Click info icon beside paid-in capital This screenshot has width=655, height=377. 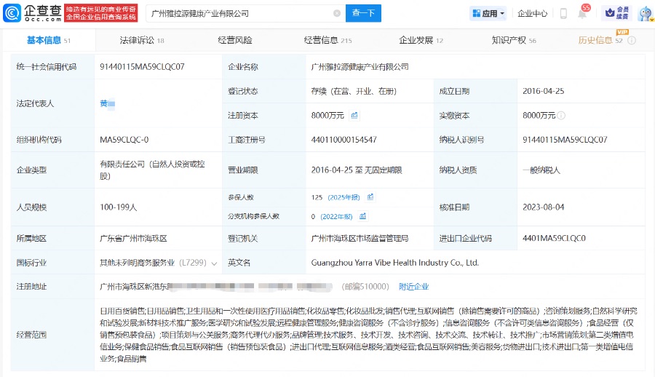pos(561,115)
